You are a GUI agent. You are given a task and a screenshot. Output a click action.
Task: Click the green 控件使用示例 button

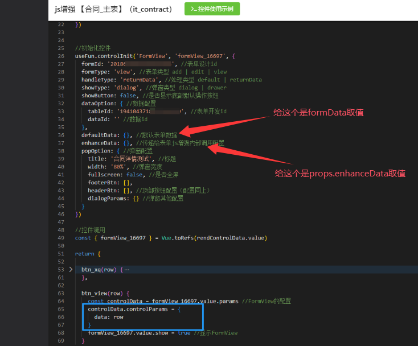pyautogui.click(x=212, y=9)
